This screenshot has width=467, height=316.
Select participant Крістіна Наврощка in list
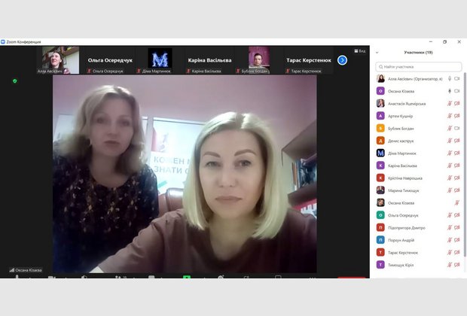pyautogui.click(x=418, y=178)
